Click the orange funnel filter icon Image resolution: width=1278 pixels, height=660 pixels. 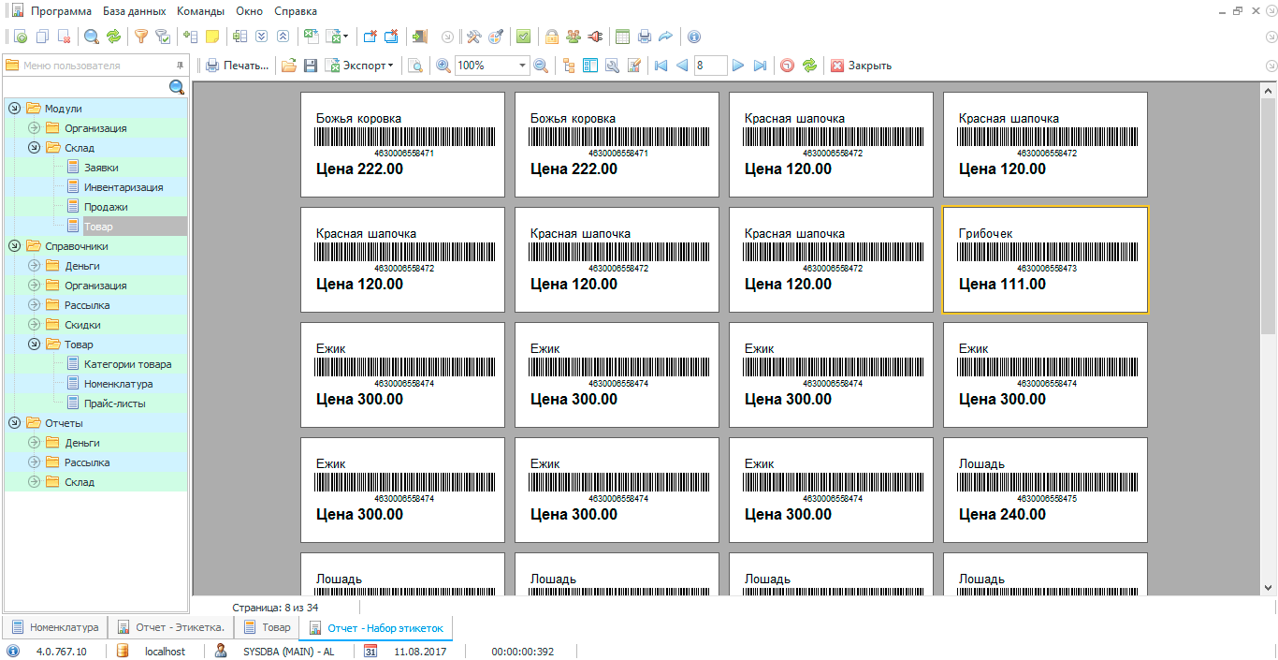tap(141, 37)
